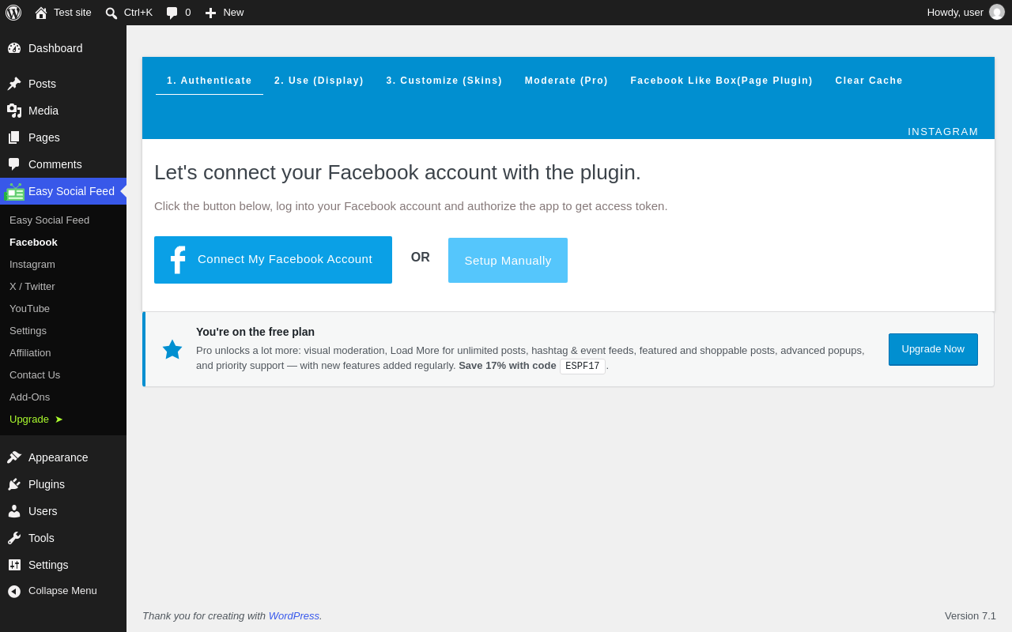Switch to the 2. Use (Display) tab
This screenshot has width=1012, height=632.
tap(319, 81)
